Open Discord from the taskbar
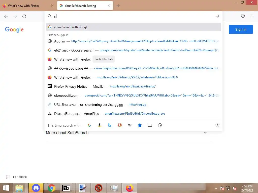This screenshot has width=258, height=193. click(x=36, y=188)
